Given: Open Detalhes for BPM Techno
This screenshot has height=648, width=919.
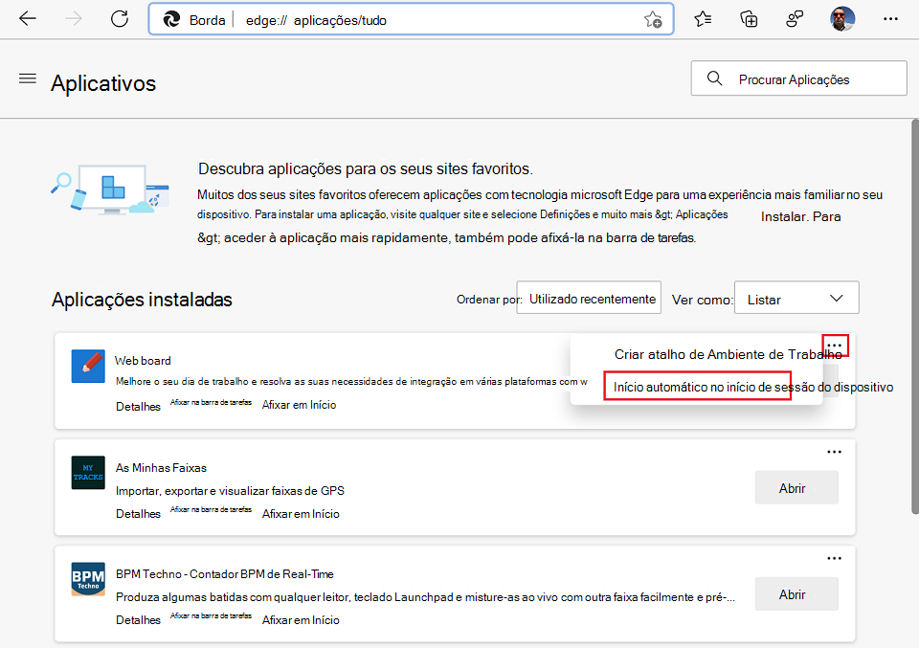Looking at the screenshot, I should coord(138,619).
